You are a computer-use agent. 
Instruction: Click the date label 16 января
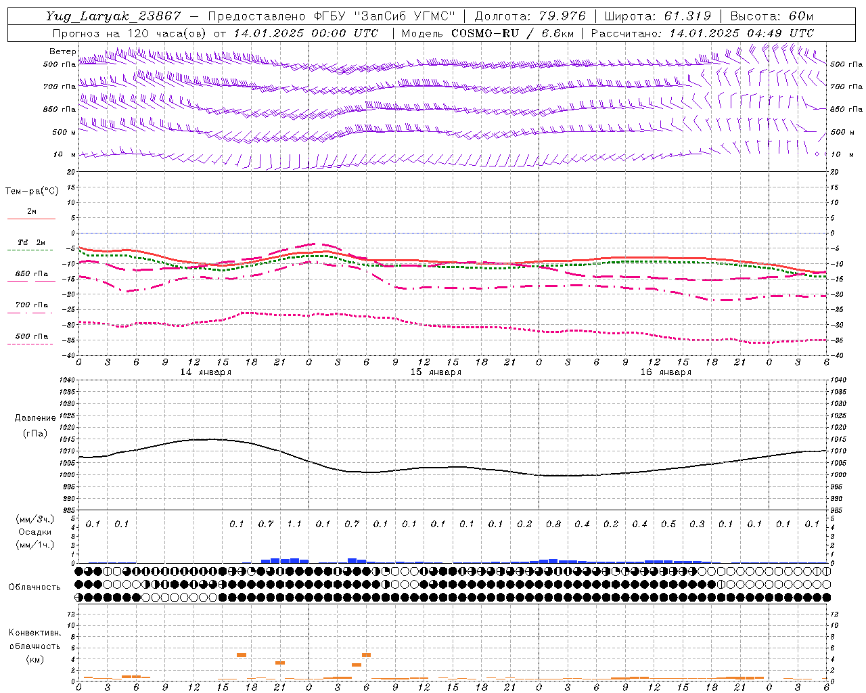pyautogui.click(x=666, y=372)
